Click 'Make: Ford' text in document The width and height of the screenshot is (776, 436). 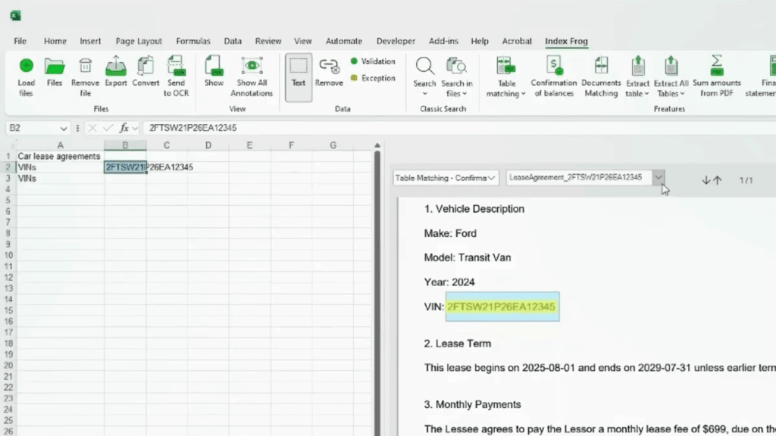pyautogui.click(x=450, y=233)
